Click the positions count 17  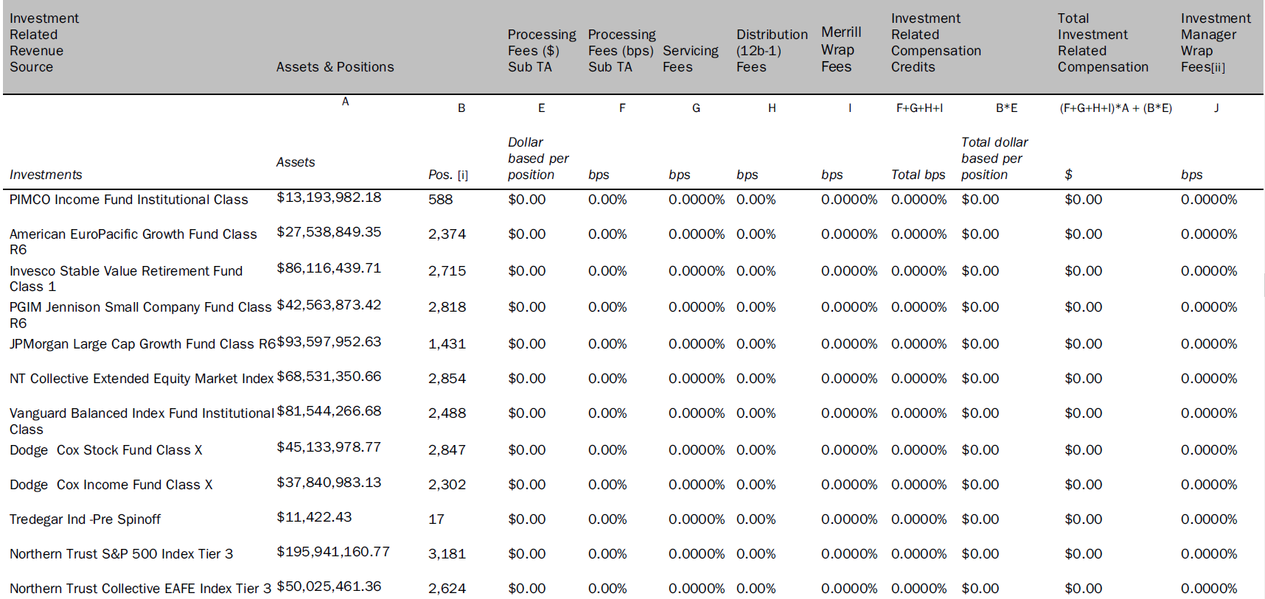click(436, 519)
